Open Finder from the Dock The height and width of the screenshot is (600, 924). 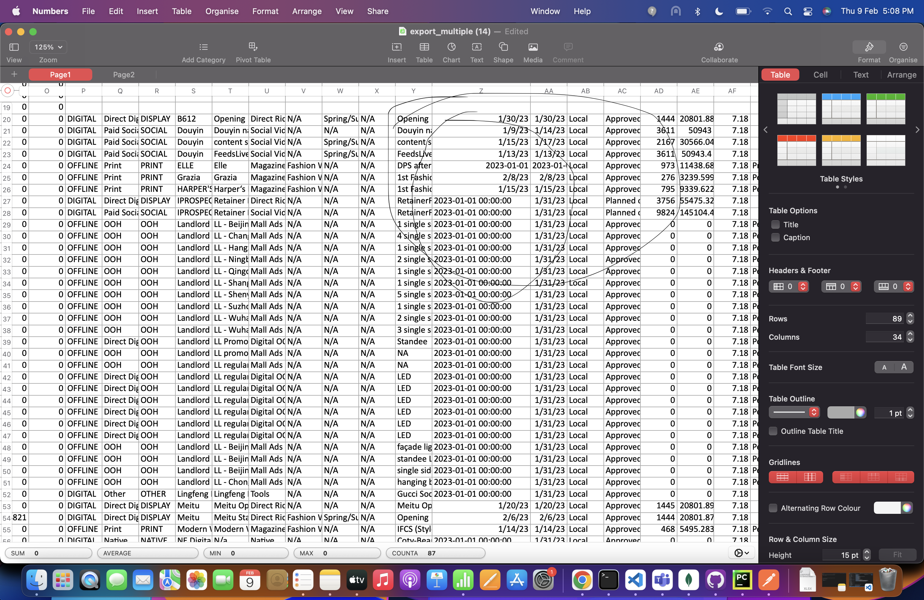coord(36,580)
